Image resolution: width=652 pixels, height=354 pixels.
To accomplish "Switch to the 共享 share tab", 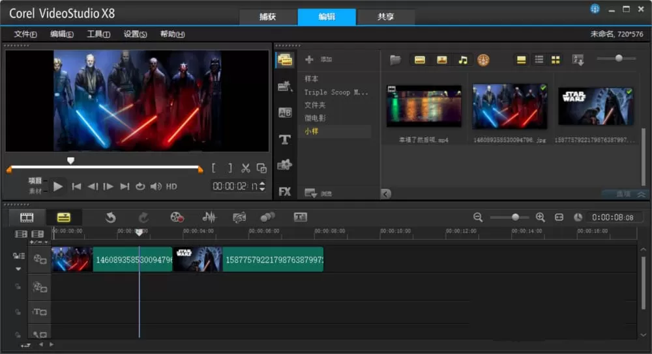I will point(385,17).
